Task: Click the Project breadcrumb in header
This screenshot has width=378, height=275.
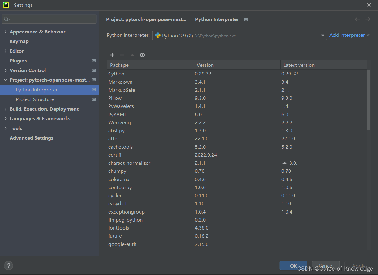Action: tap(146, 19)
